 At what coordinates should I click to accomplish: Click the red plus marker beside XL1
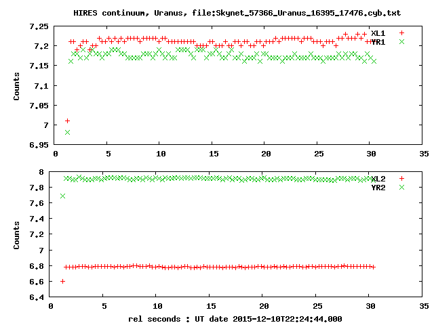click(401, 33)
